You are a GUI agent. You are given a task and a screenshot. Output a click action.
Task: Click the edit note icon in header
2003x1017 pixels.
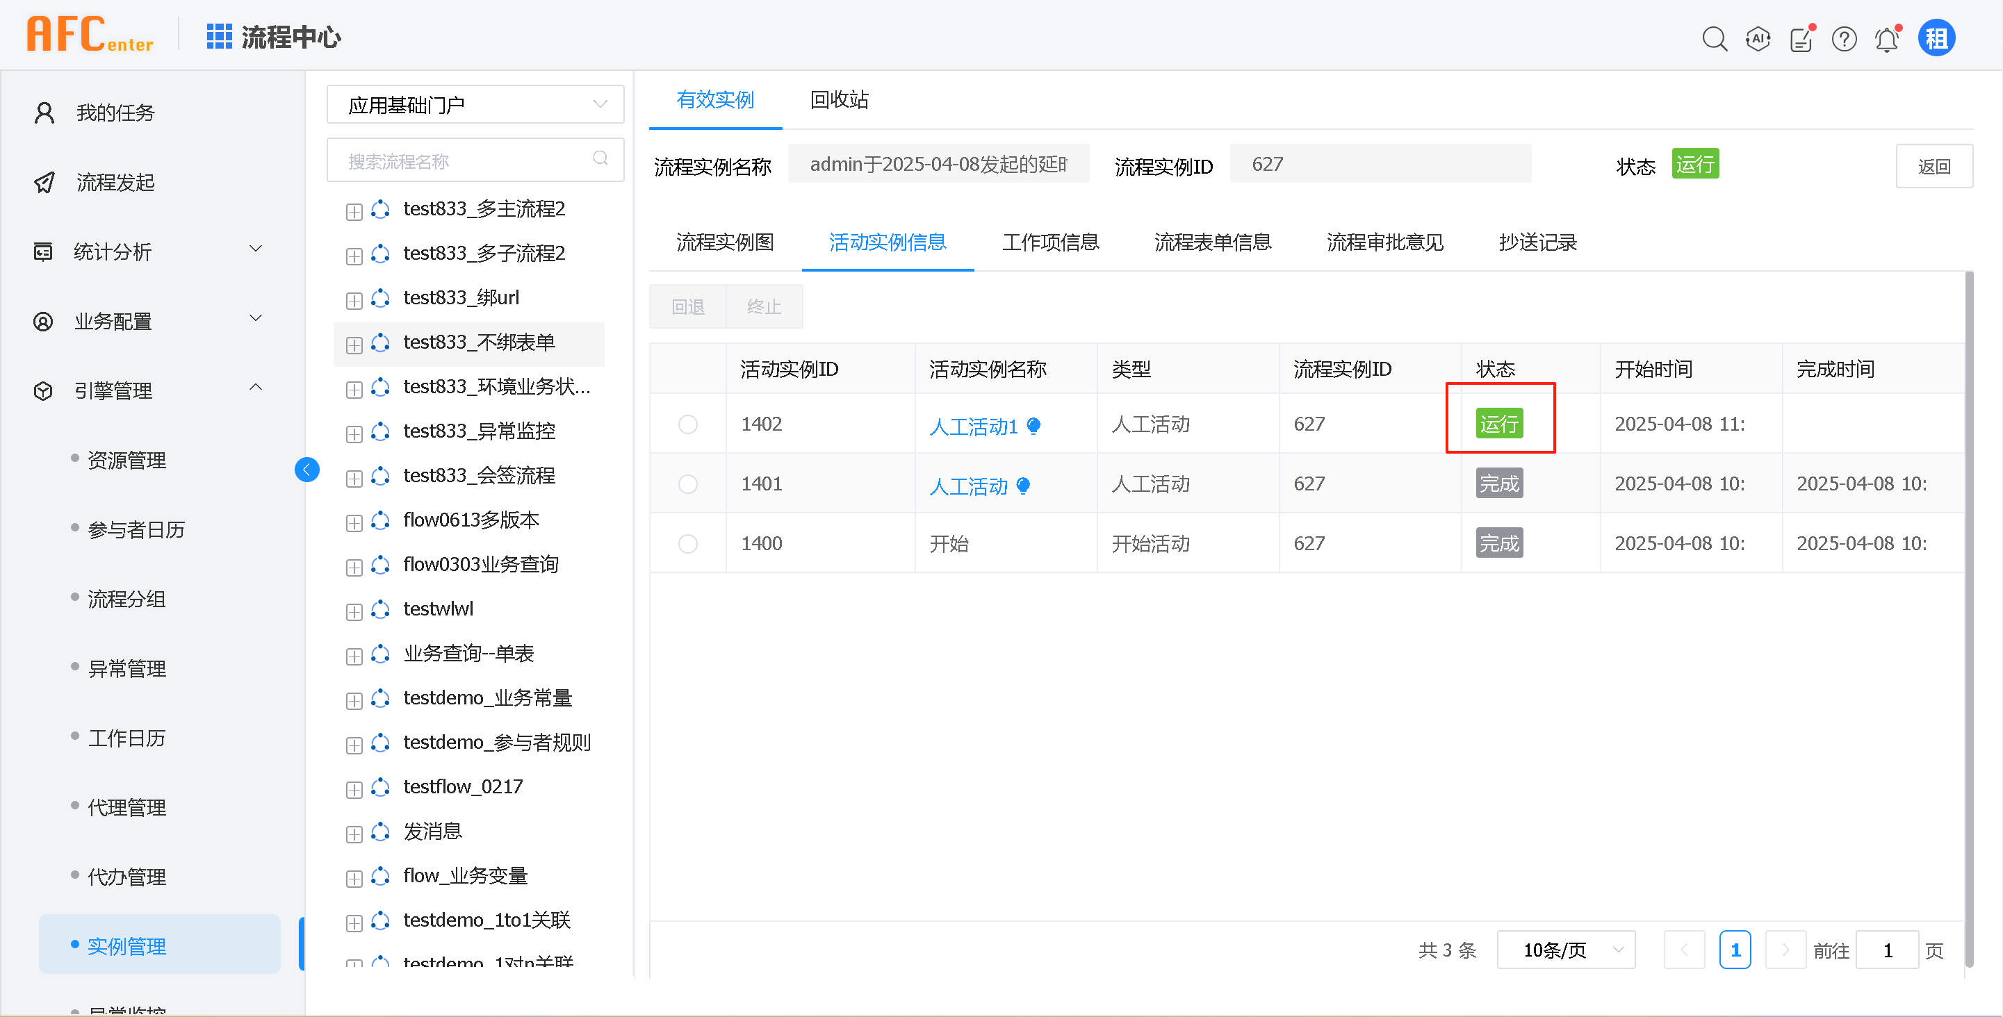pyautogui.click(x=1801, y=38)
